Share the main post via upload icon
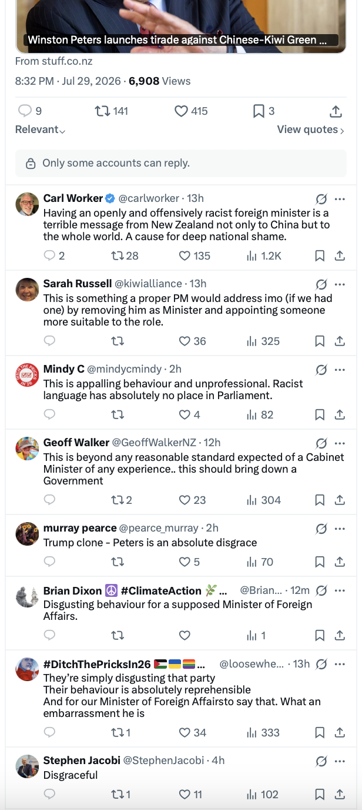Viewport: 362px width, 810px height. tap(336, 111)
